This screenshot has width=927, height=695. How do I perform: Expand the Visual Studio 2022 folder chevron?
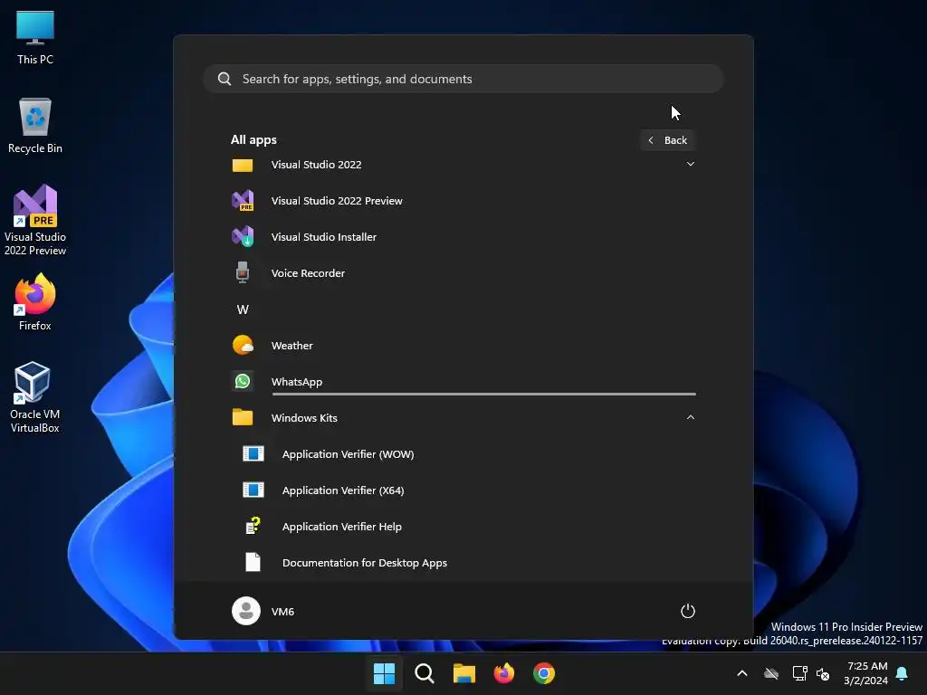point(691,164)
